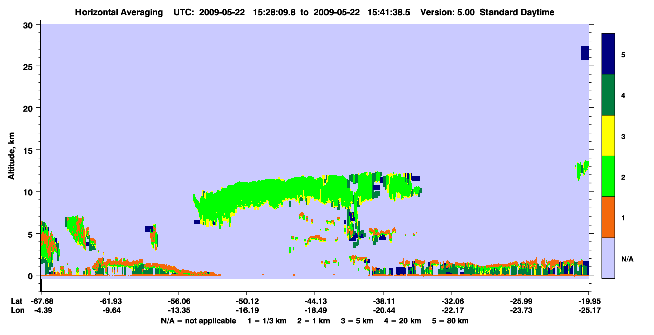Click the 'Lat' axis row label
Image resolution: width=654 pixels, height=335 pixels.
pyautogui.click(x=16, y=301)
